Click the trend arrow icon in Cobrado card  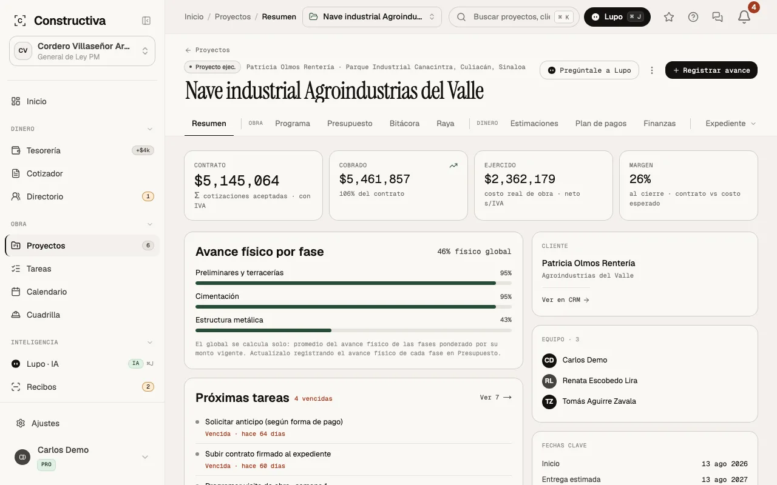point(453,166)
